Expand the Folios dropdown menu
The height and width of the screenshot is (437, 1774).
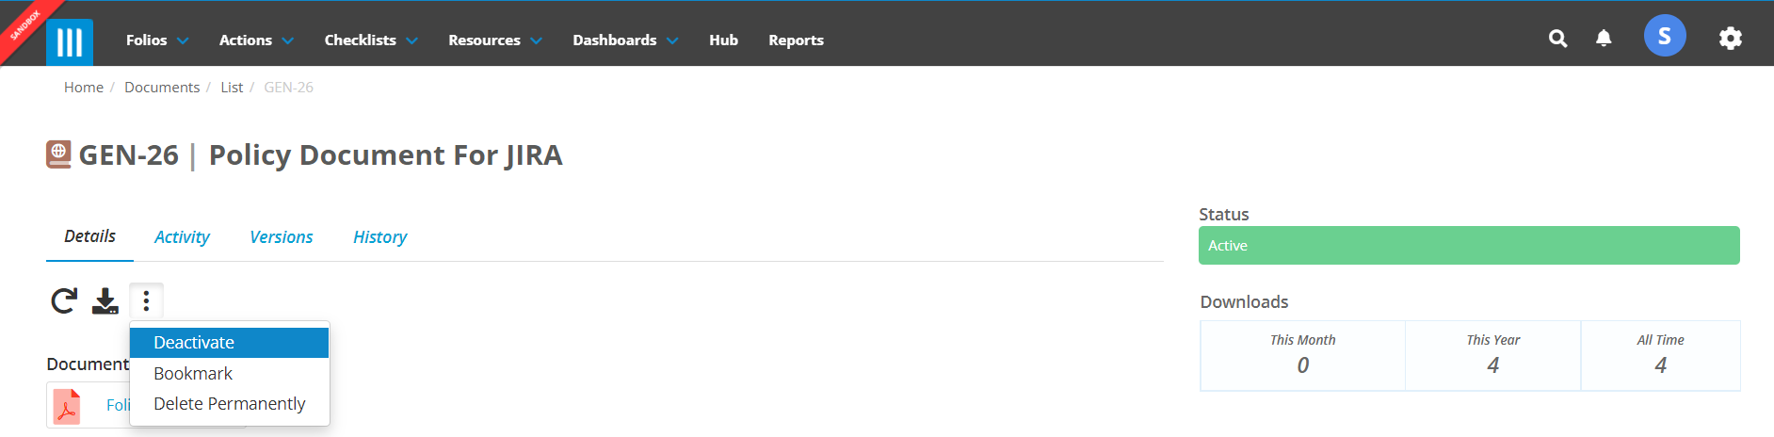coord(157,40)
